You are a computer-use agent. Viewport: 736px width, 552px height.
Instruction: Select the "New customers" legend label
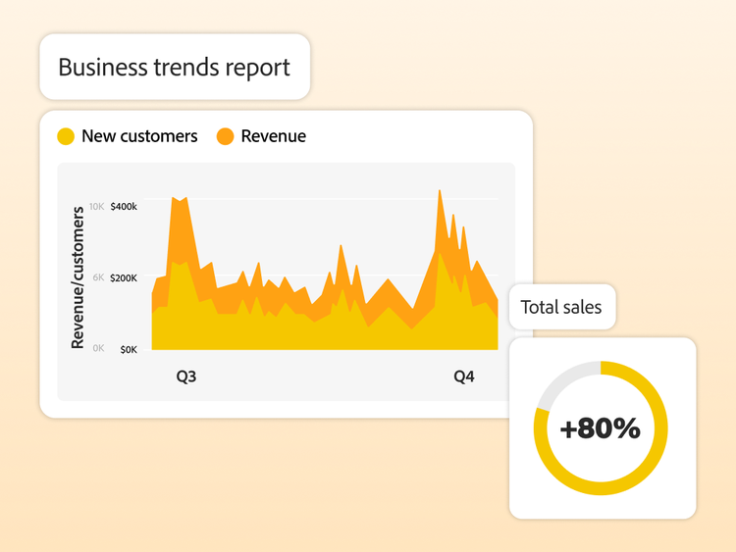(139, 136)
